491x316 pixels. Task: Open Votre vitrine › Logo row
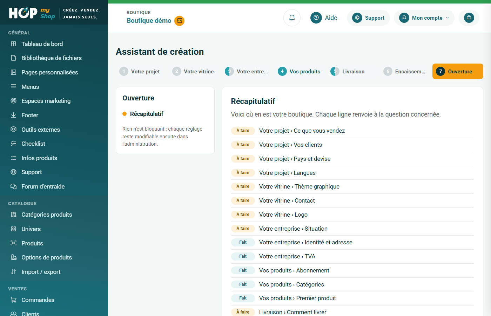352,215
